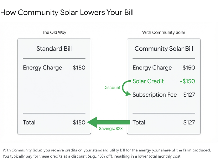Click the Subscription Fee label
This screenshot has width=218, height=163.
(x=155, y=95)
